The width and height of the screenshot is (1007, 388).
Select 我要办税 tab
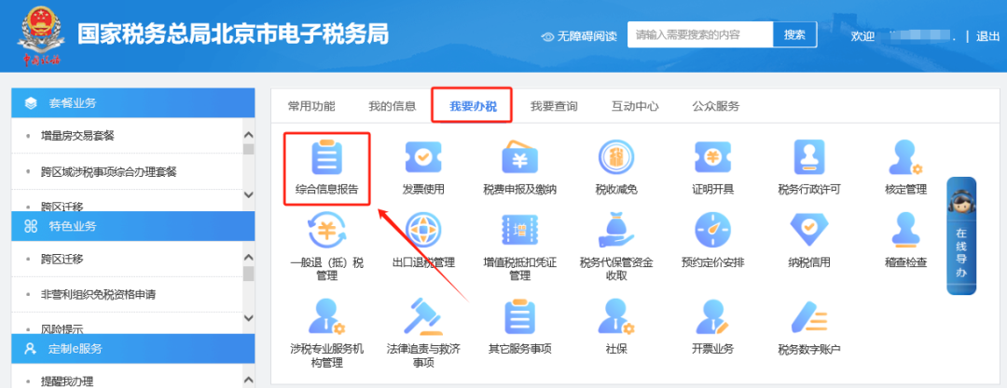point(473,106)
